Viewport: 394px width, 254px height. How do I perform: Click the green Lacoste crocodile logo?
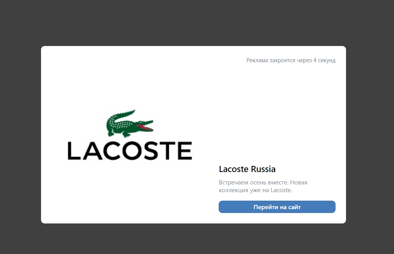tap(130, 123)
